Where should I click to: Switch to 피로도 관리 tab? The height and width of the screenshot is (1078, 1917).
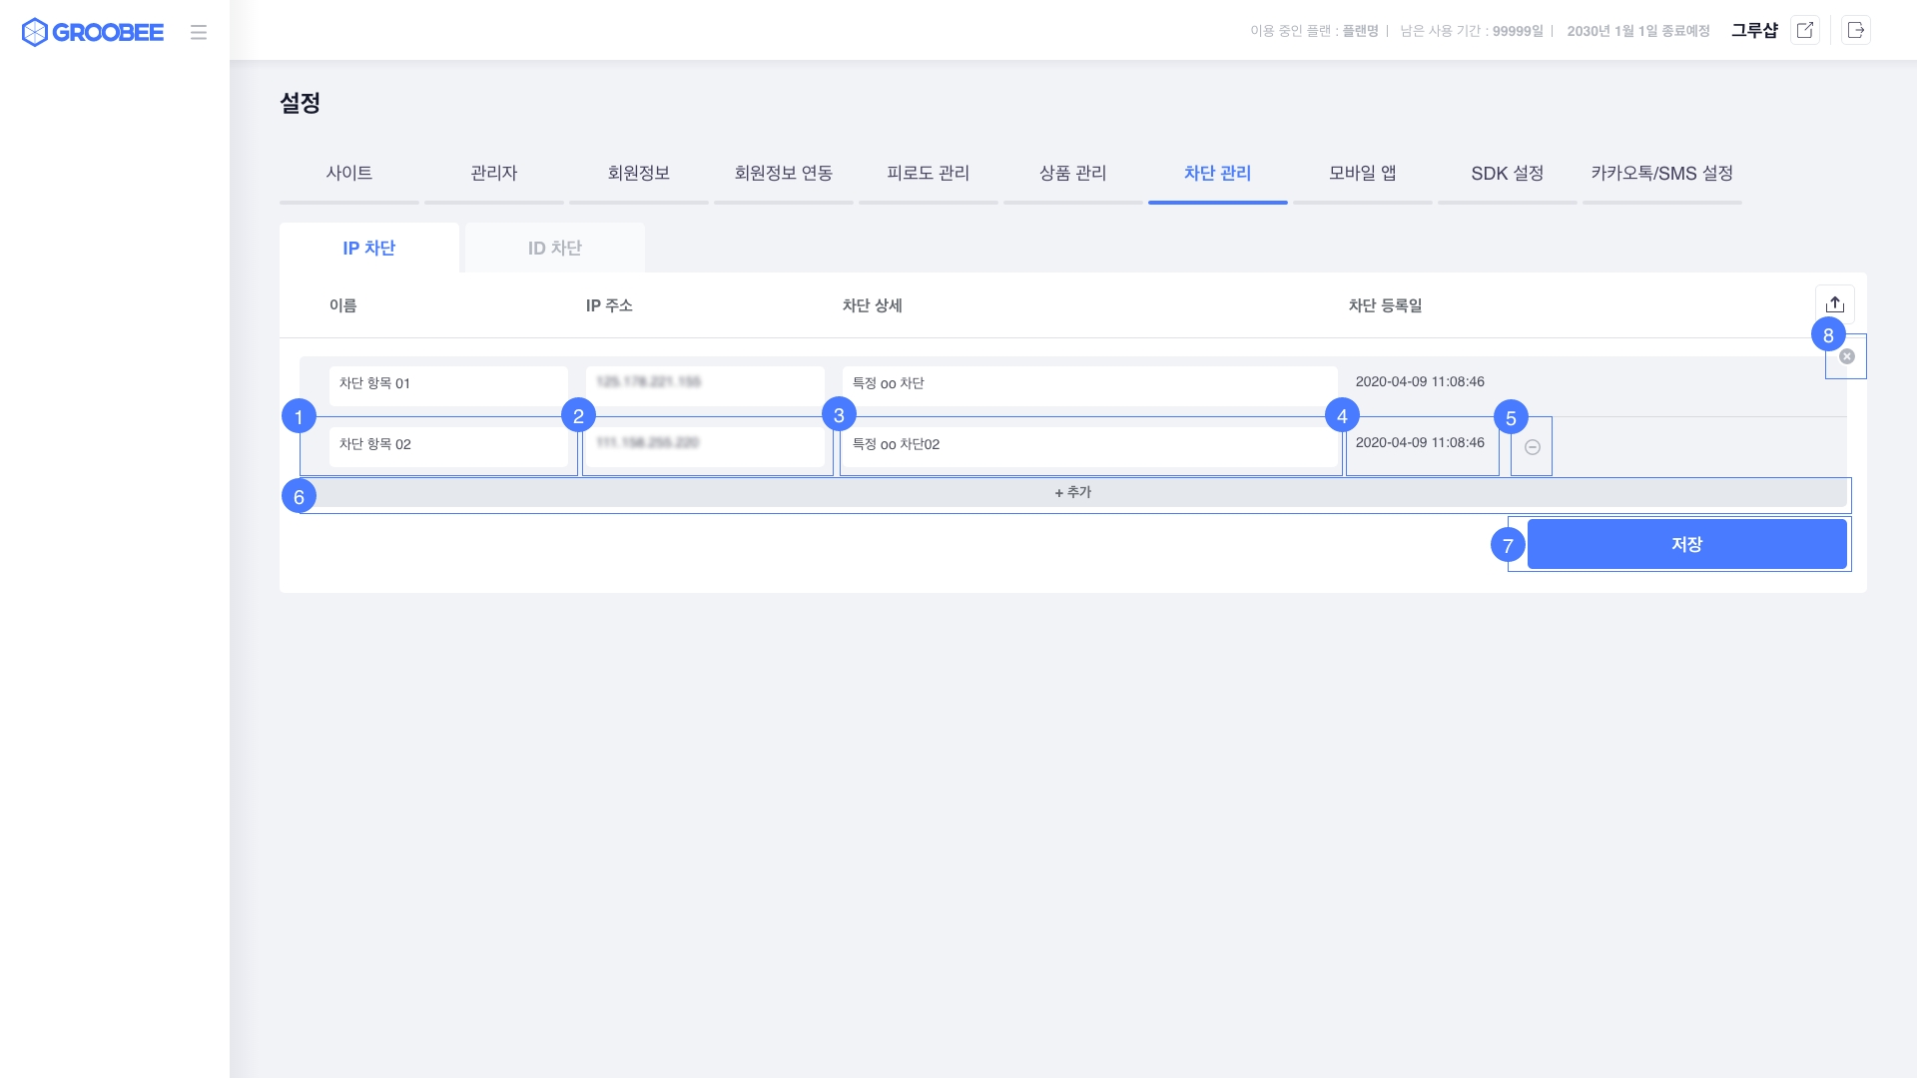[928, 173]
